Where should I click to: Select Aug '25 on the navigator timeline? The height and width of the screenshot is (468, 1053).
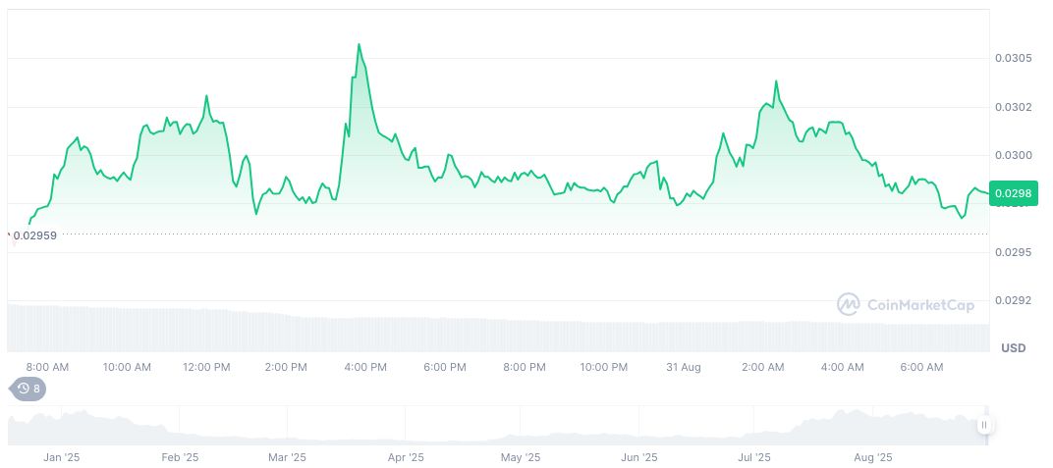[x=872, y=457]
